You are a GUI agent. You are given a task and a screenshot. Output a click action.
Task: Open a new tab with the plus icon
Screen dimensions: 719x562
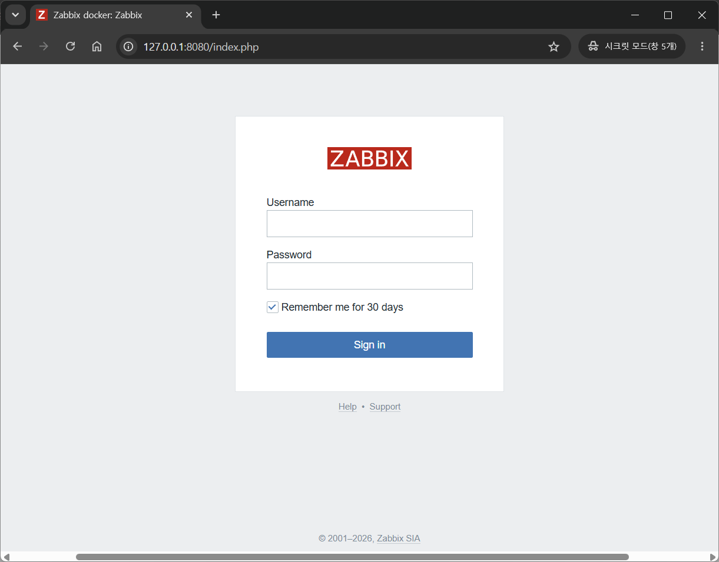pos(216,15)
